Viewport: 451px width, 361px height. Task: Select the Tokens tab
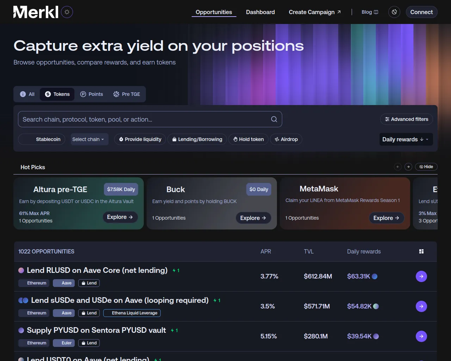tap(57, 94)
